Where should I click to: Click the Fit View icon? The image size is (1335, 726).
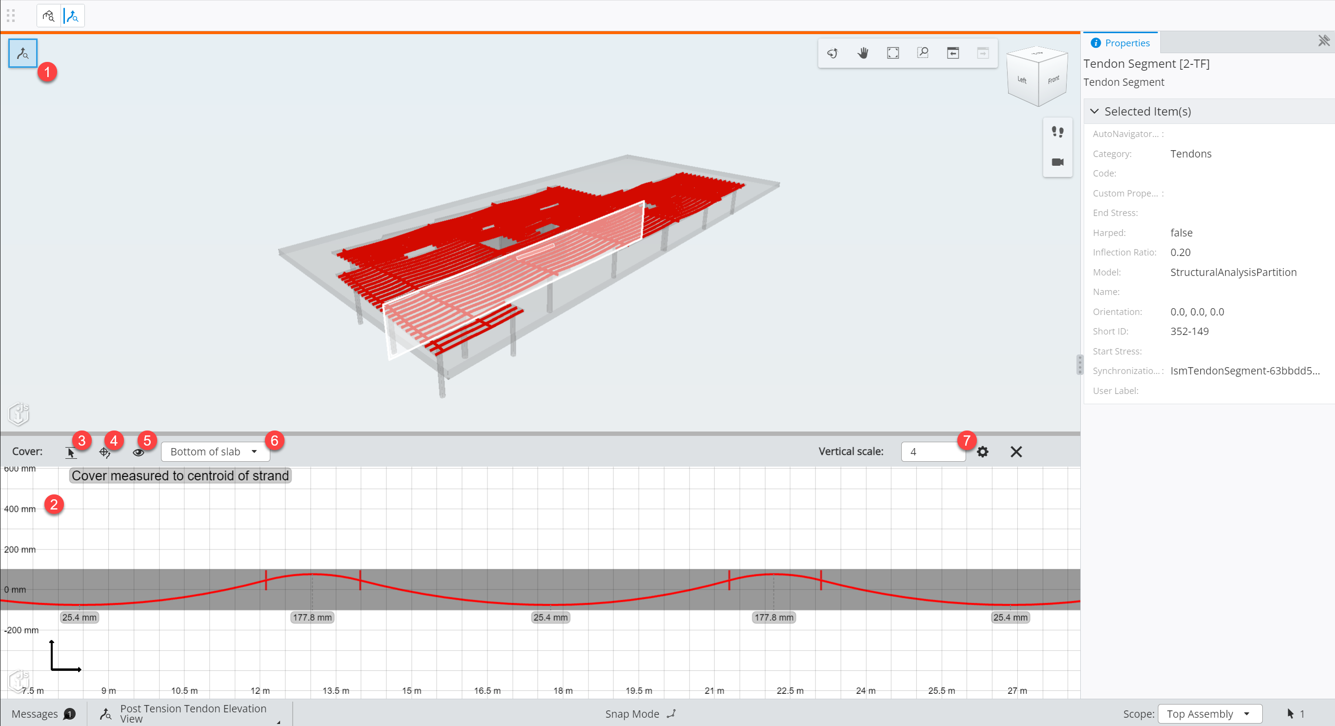(892, 53)
